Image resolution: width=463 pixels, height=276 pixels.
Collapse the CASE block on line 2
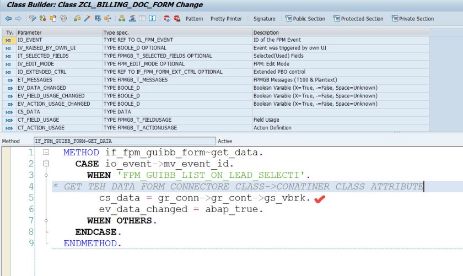coord(46,163)
